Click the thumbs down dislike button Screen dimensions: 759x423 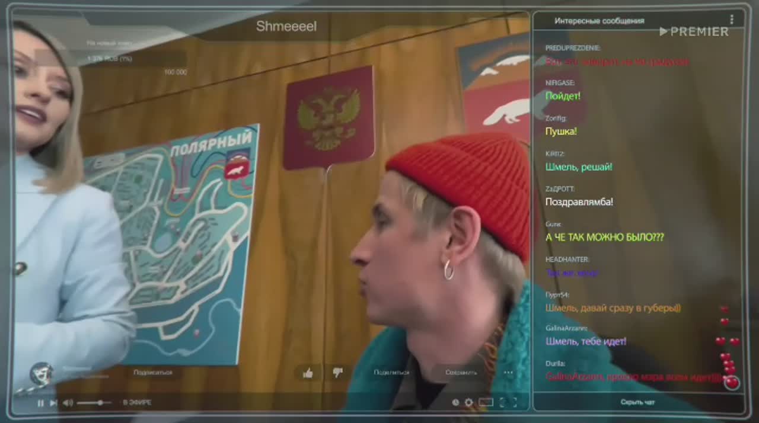tap(337, 373)
